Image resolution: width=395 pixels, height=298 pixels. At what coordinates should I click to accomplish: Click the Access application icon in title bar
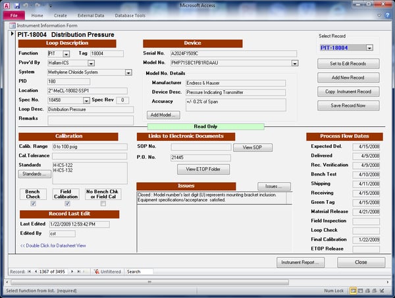point(7,5)
